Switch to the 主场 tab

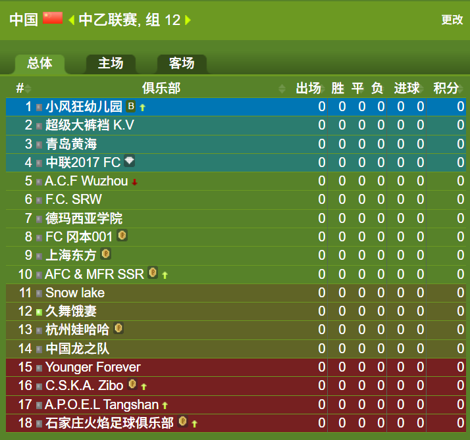[x=111, y=64]
